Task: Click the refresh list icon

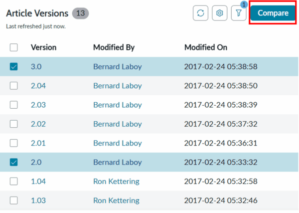Action: 200,13
